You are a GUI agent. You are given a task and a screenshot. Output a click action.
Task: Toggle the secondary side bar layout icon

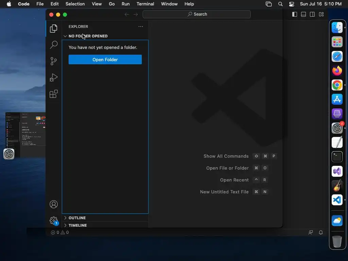(x=312, y=14)
